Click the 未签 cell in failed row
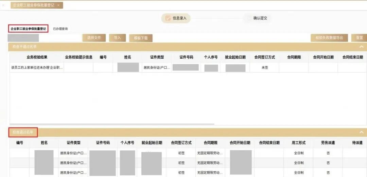Viewport: 367px width, 177px height. coord(265,68)
